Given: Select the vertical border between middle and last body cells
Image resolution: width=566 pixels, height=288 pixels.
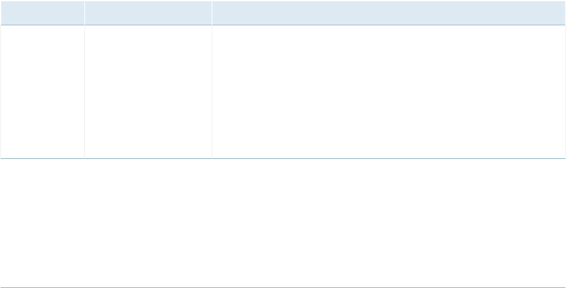Looking at the screenshot, I should 212,92.
